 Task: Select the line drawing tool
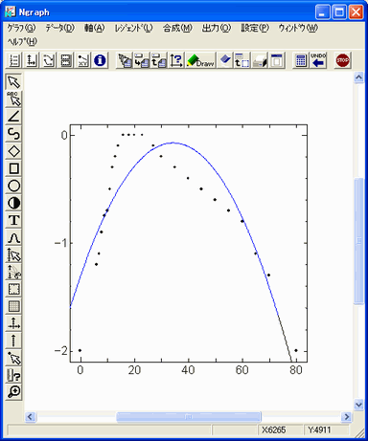pyautogui.click(x=13, y=117)
